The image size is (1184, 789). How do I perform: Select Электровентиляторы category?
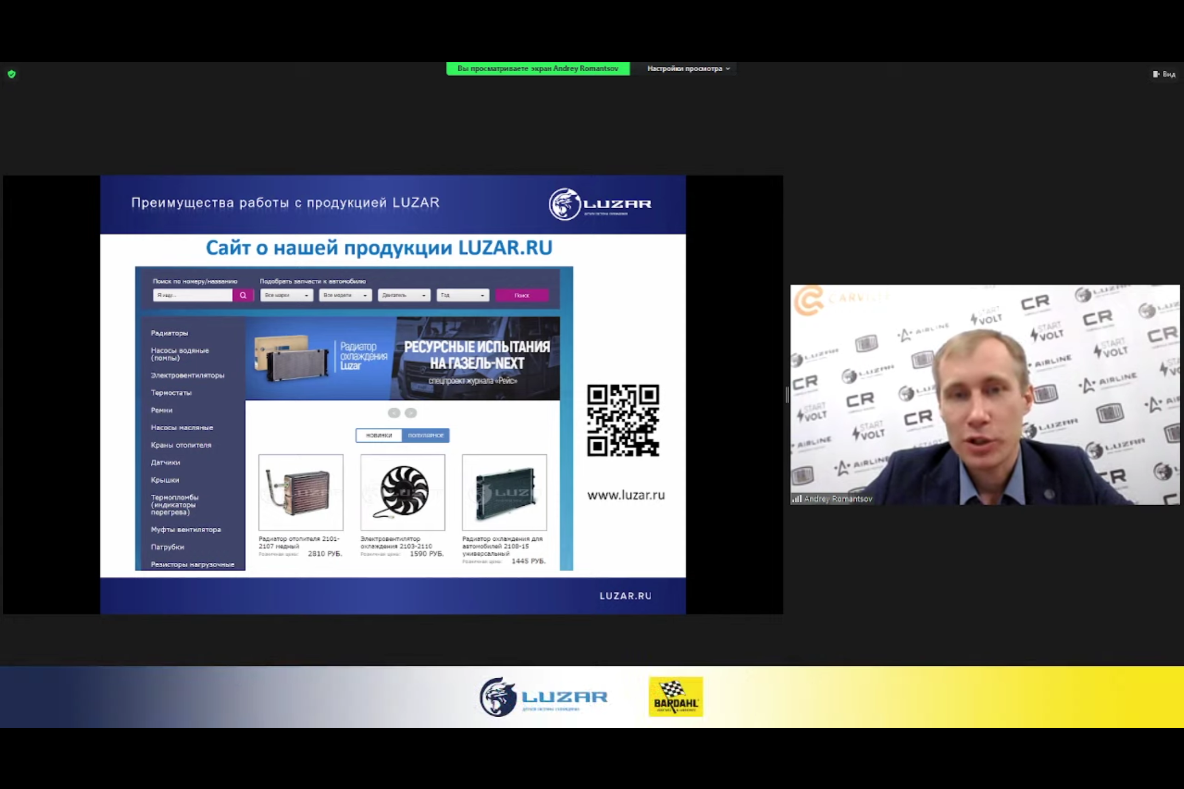coord(187,375)
